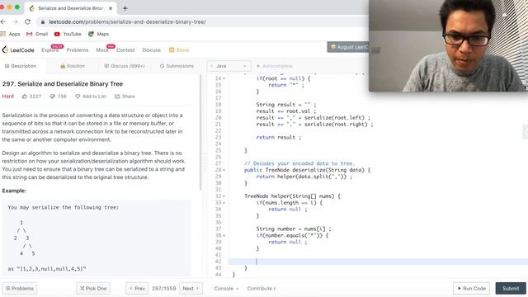Open the Java language dropdown

tap(229, 66)
